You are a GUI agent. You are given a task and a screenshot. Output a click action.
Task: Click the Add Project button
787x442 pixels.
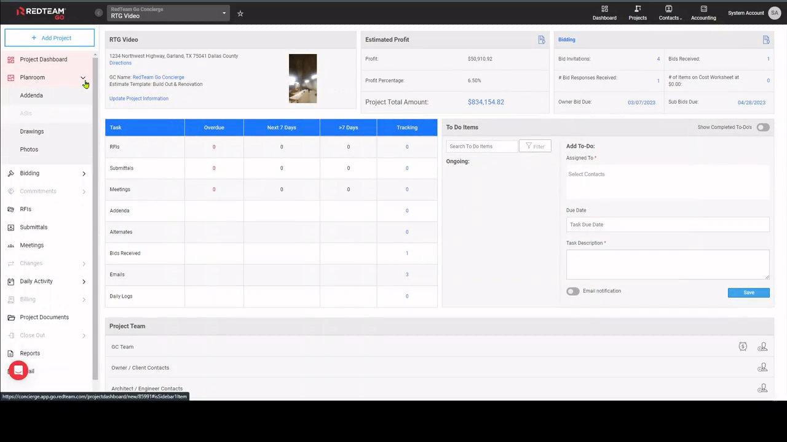point(50,37)
